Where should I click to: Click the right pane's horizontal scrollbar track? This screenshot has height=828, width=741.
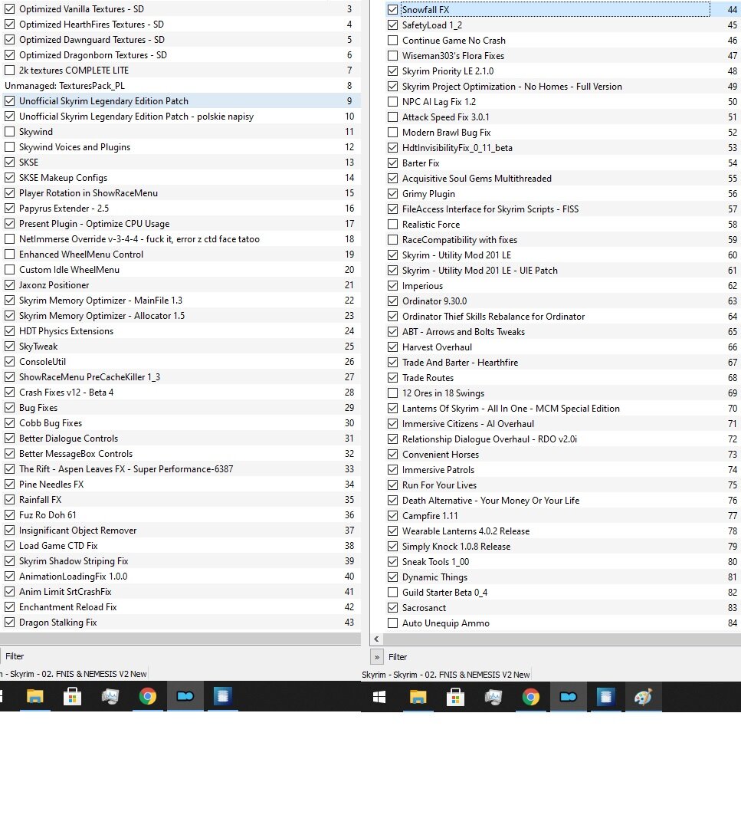pyautogui.click(x=562, y=639)
